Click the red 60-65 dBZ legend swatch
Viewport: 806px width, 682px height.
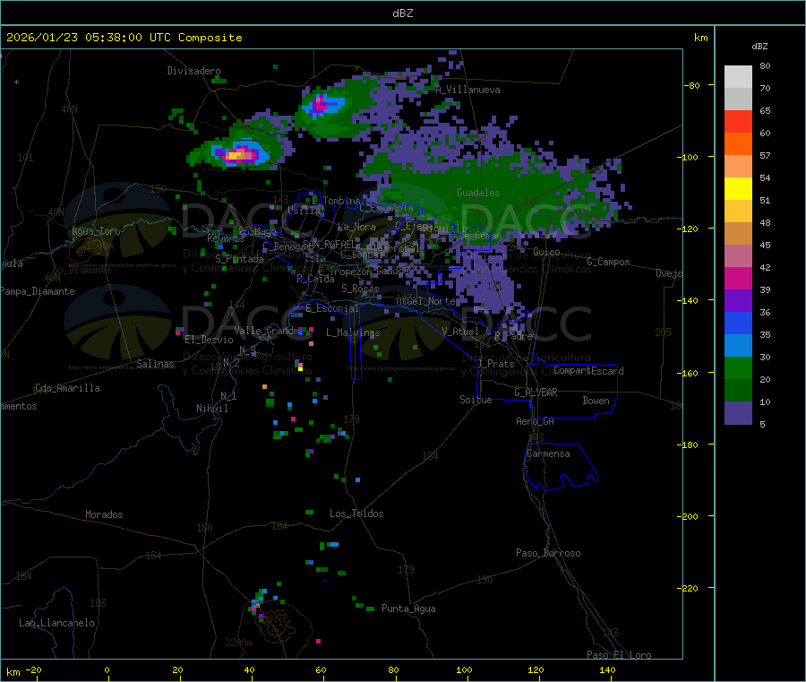(738, 121)
